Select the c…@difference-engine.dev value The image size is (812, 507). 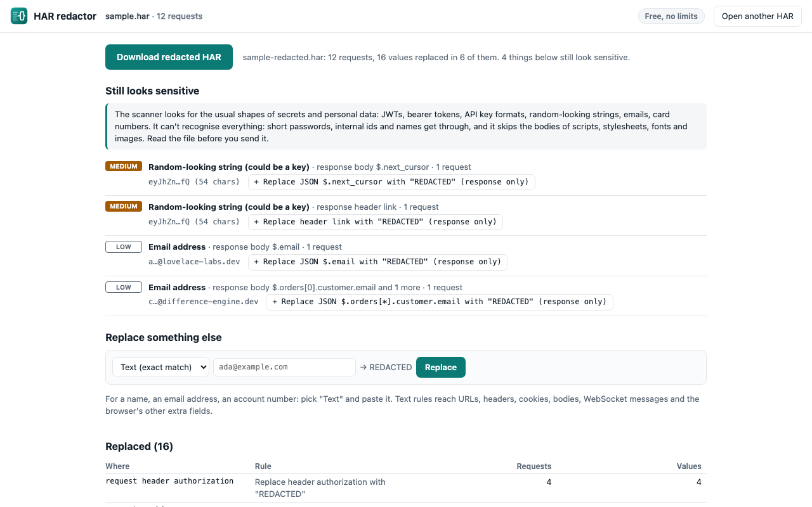[204, 302]
